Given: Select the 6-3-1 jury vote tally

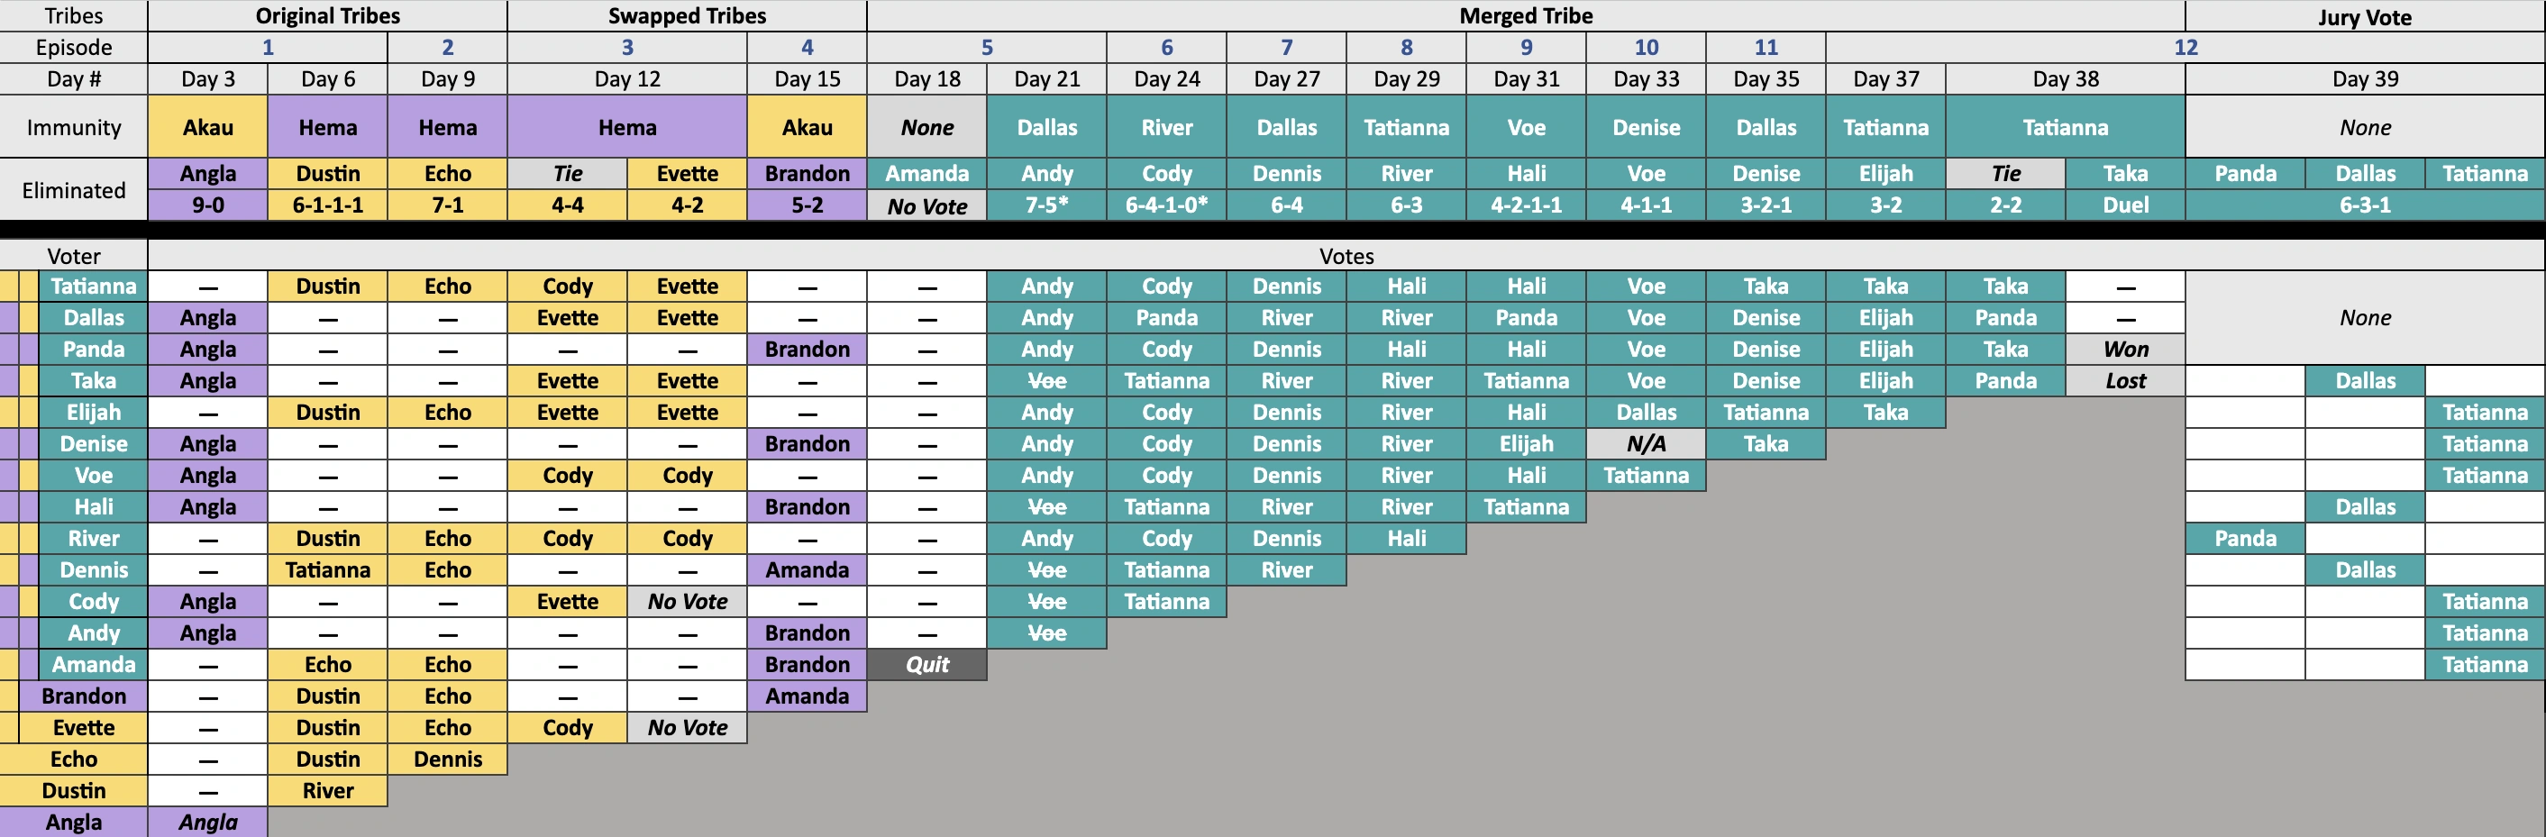Looking at the screenshot, I should pyautogui.click(x=2364, y=205).
